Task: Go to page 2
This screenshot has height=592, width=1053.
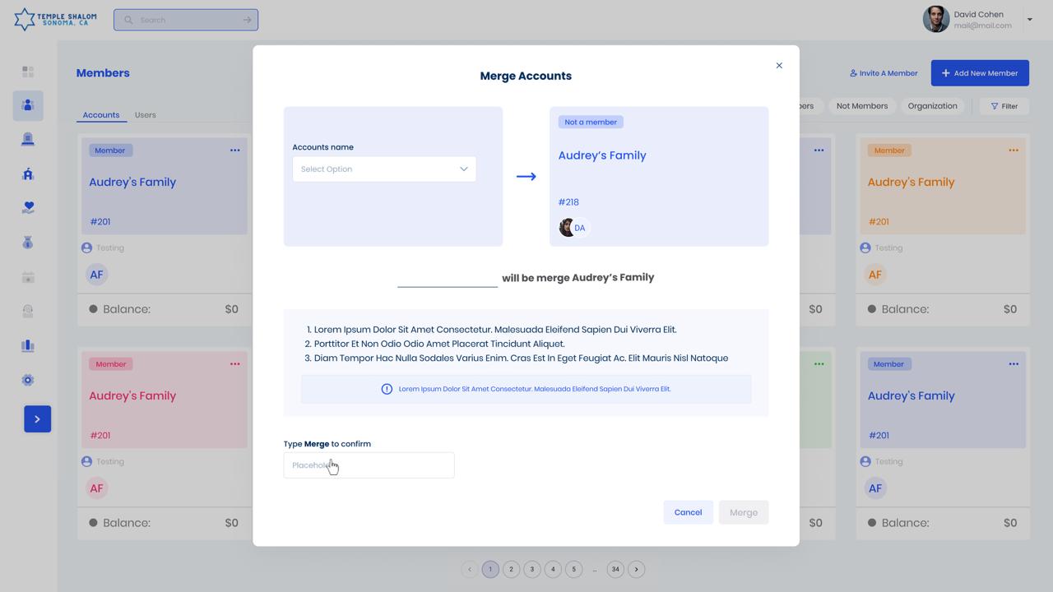Action: 511,569
